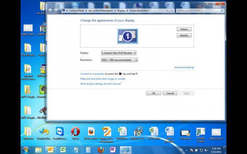Open 'What display settings should I choose?' help link
Screen dimensions: 247x154
coord(101,84)
